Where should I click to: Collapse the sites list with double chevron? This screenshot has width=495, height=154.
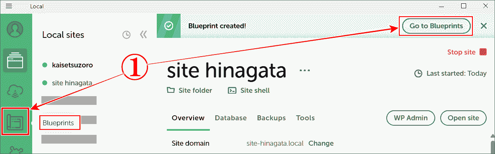[144, 35]
